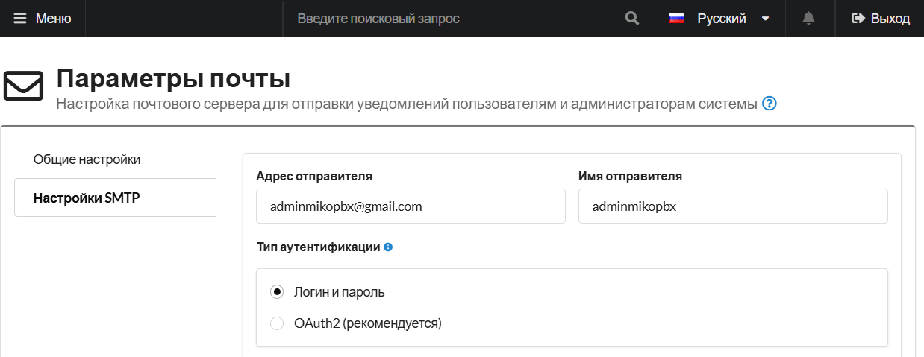The image size is (924, 357).
Task: Click the Выход text in the top bar
Action: (890, 19)
